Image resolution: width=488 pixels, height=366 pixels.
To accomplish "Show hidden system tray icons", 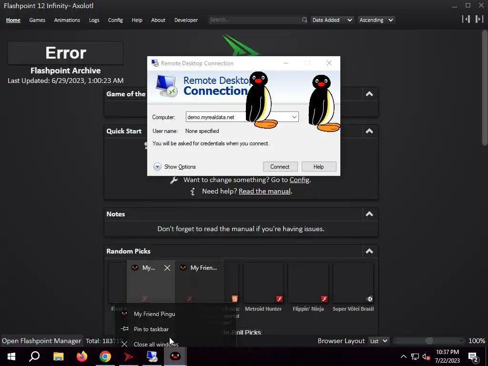I will point(403,356).
